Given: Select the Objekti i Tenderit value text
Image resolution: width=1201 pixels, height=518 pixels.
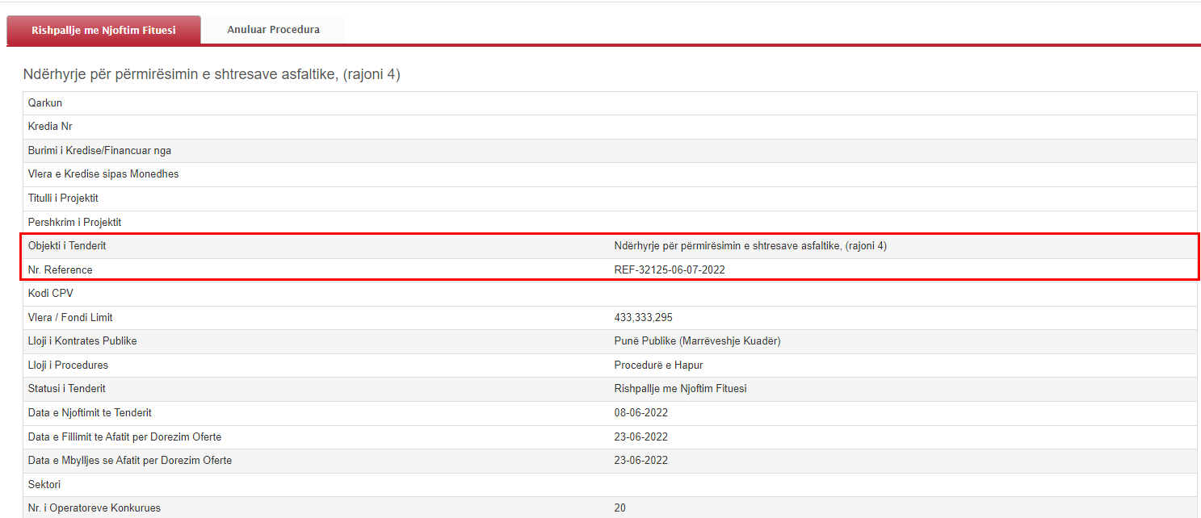Looking at the screenshot, I should (x=750, y=246).
